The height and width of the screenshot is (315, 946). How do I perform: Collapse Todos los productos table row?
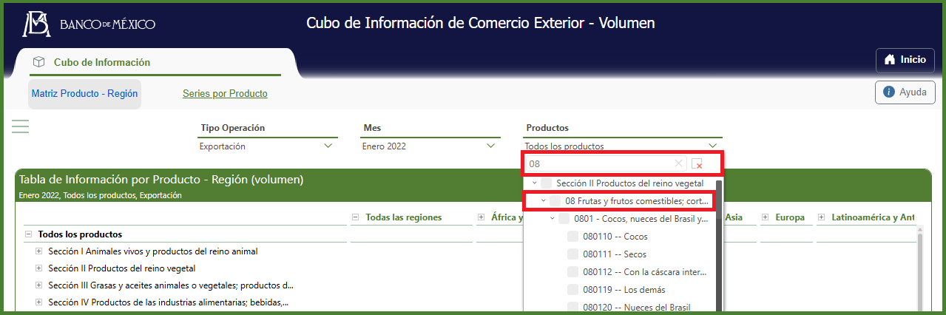29,234
